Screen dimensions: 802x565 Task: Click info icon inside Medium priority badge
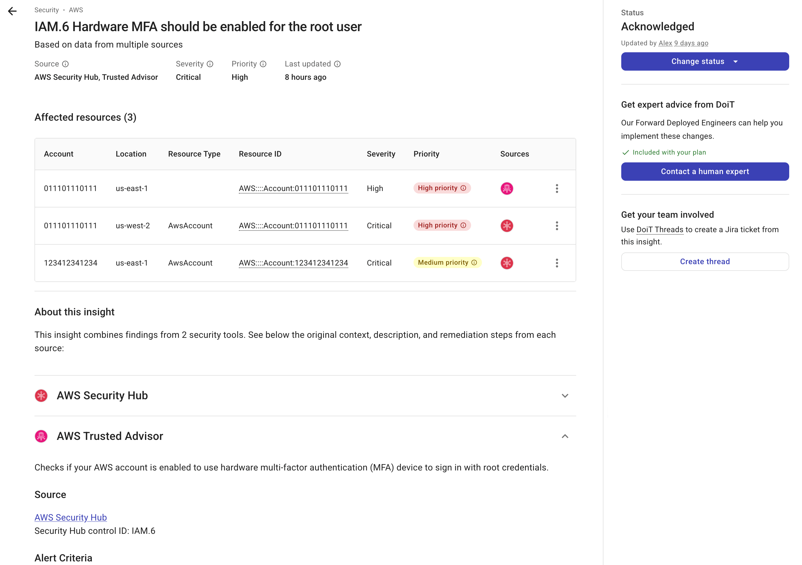[474, 262]
